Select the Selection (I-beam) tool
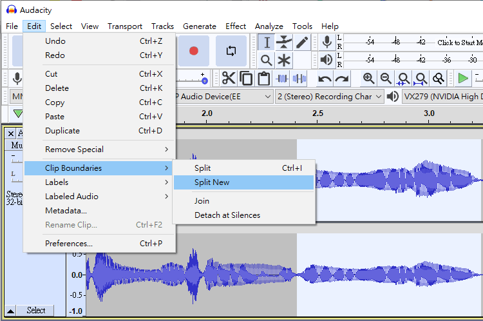Viewport: 483px width, 321px height. tap(267, 43)
